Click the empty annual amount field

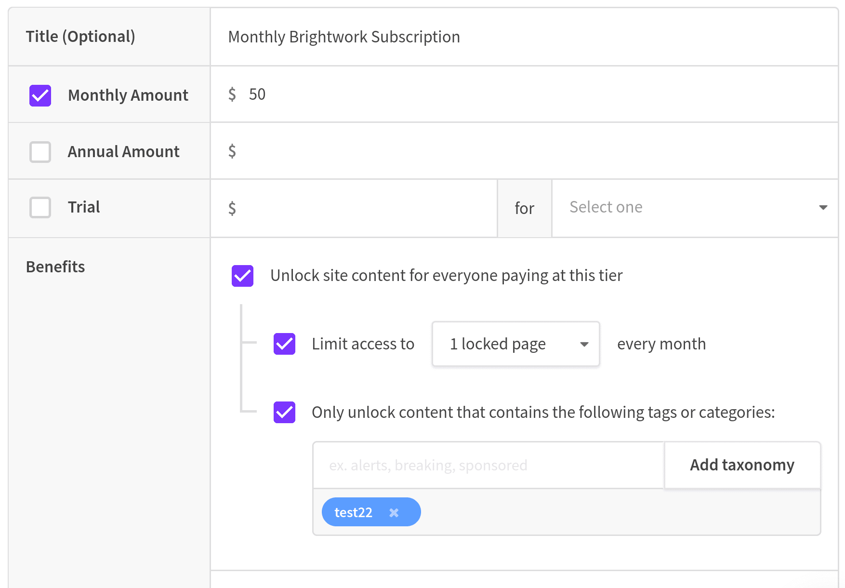(524, 151)
